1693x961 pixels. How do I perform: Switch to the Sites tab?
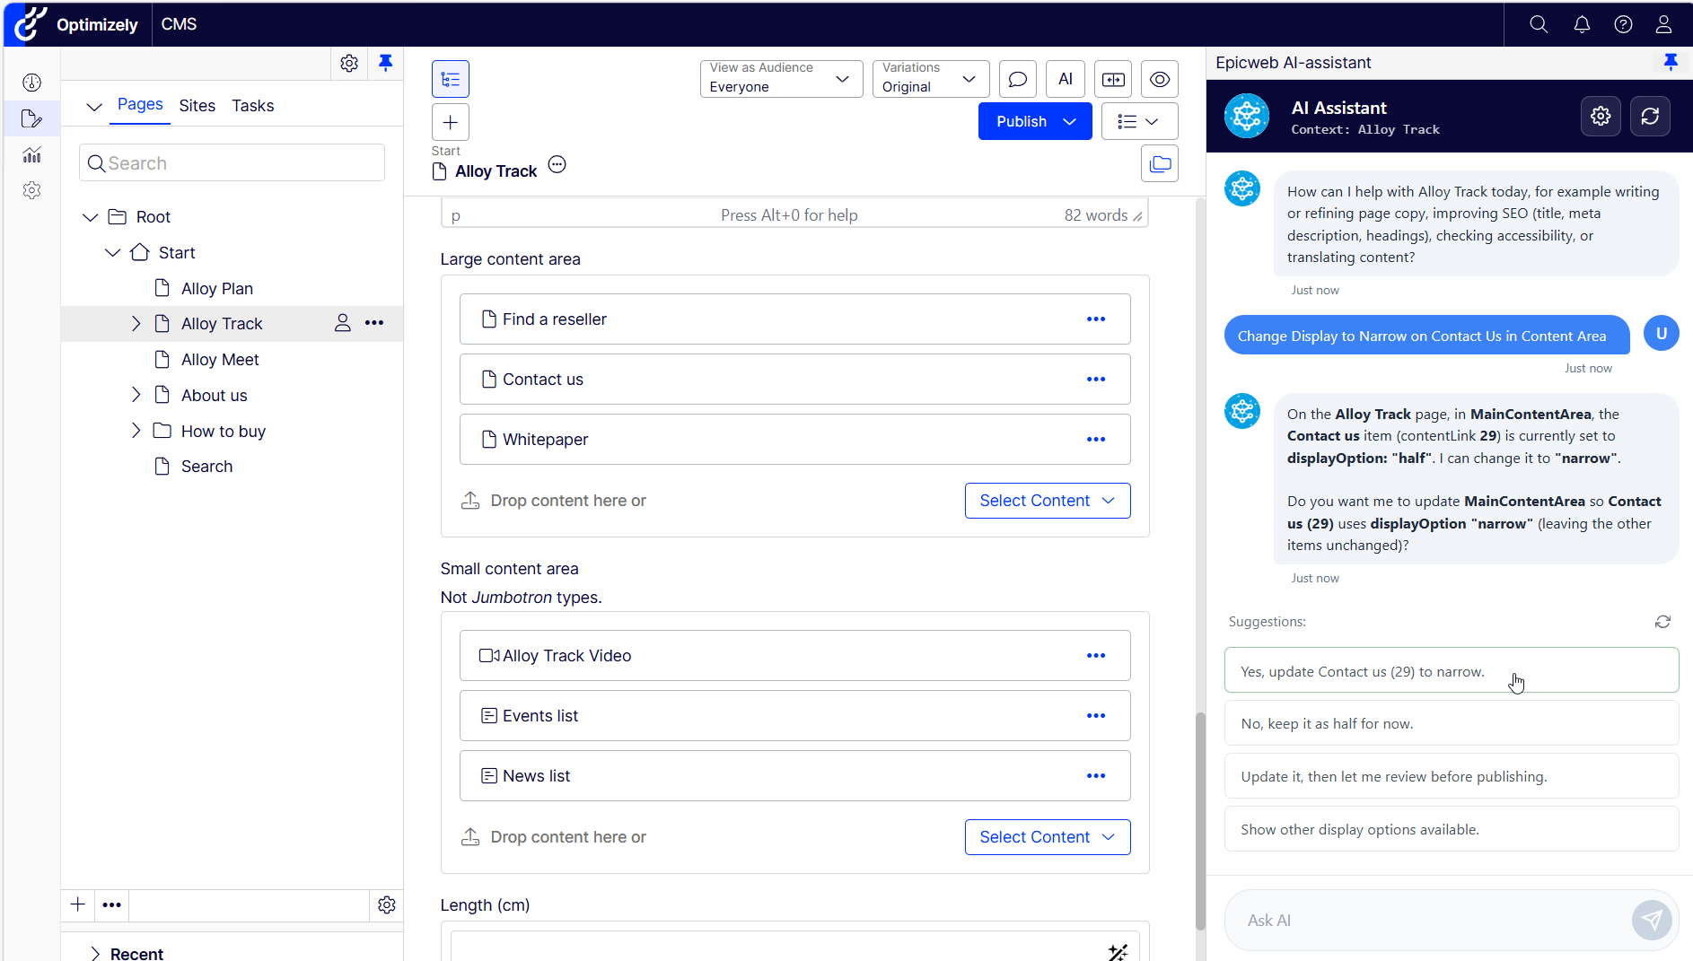[x=197, y=105]
